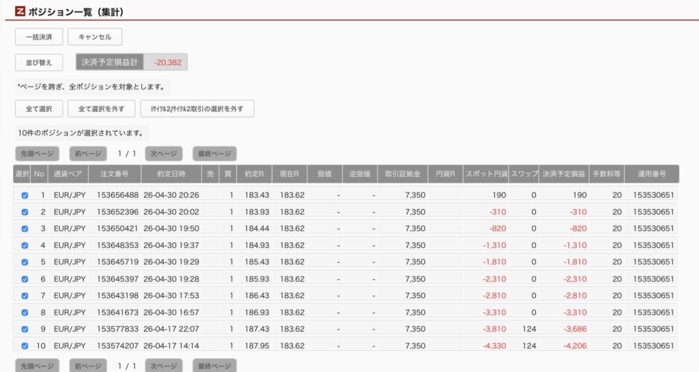Click the 10件のポジションが選択されています message

(x=81, y=133)
